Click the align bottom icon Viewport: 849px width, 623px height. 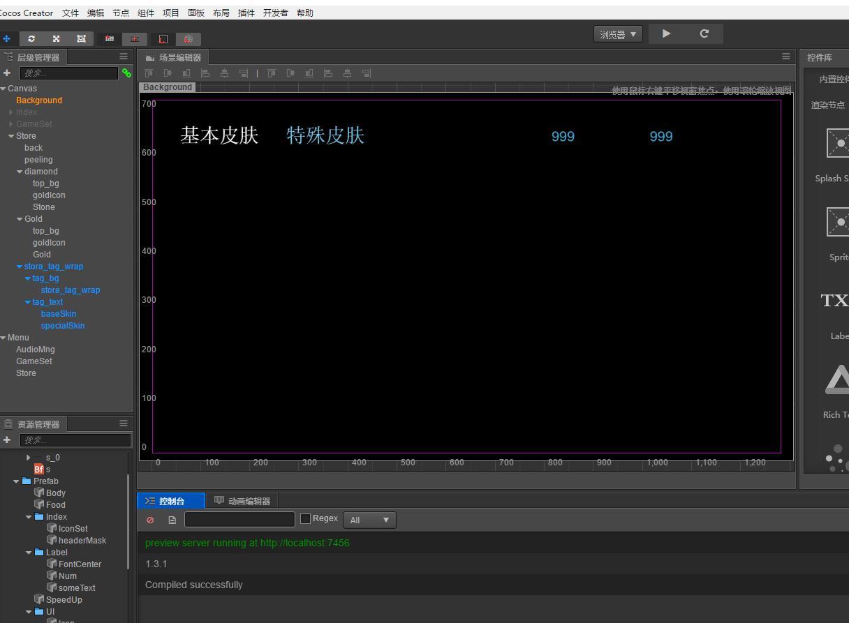coord(186,73)
